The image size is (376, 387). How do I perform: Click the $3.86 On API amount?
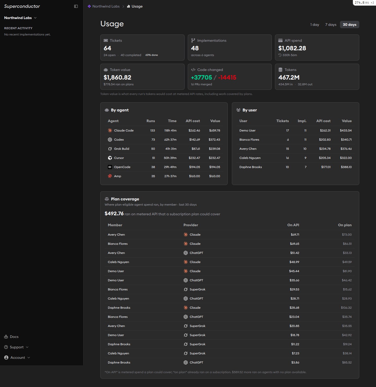click(x=295, y=362)
